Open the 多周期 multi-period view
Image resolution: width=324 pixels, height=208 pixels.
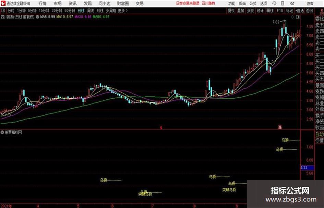click(x=111, y=11)
